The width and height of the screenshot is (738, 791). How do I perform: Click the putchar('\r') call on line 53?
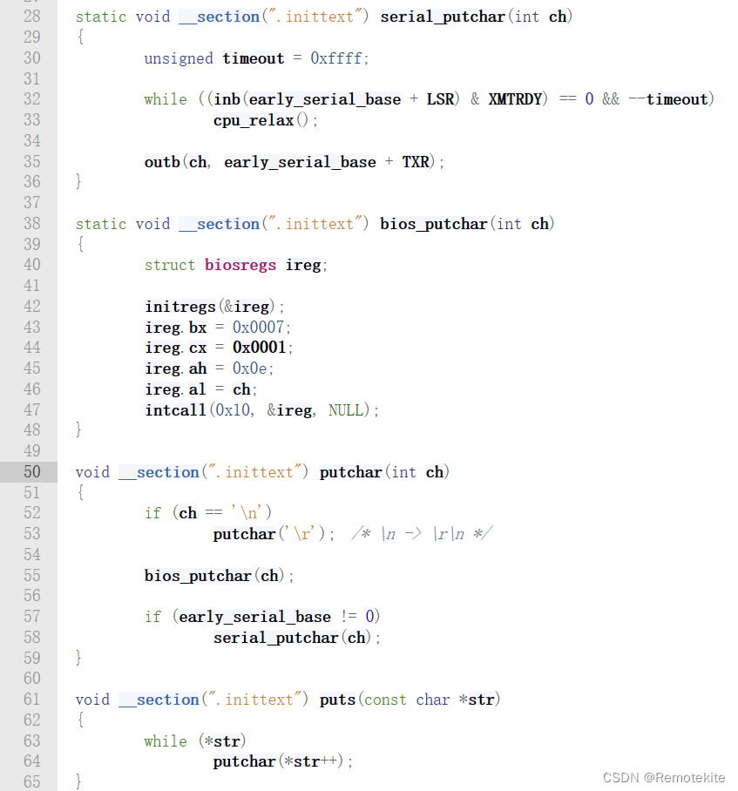click(269, 534)
